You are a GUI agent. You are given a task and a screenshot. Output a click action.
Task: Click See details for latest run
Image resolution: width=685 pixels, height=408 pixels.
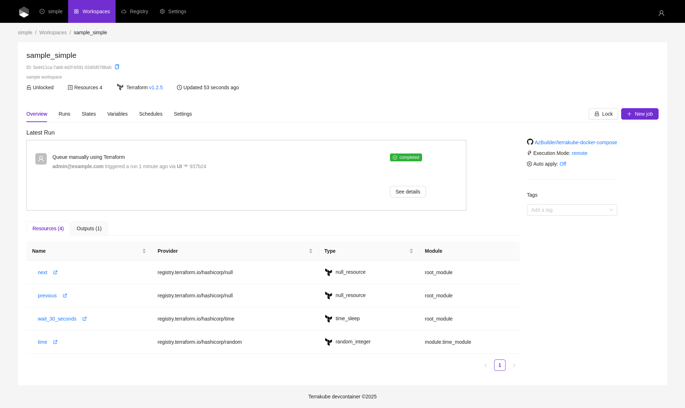407,192
